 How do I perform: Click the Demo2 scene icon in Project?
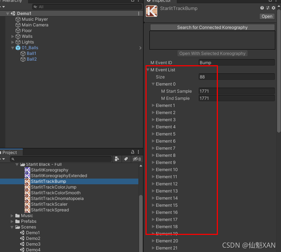click(x=22, y=238)
